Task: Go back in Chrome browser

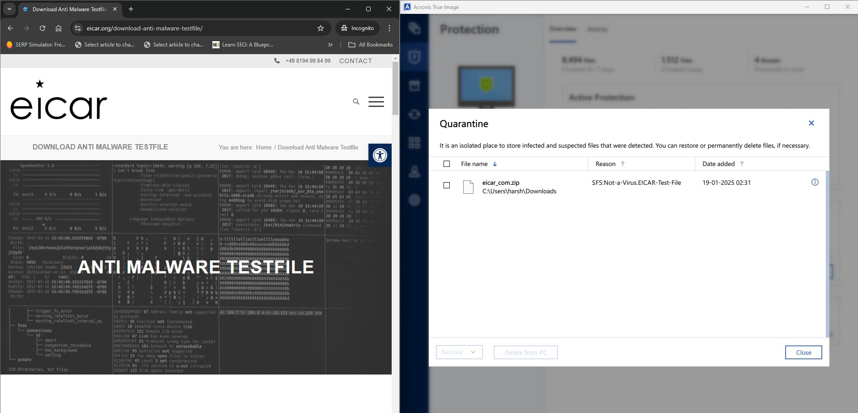Action: pyautogui.click(x=10, y=28)
